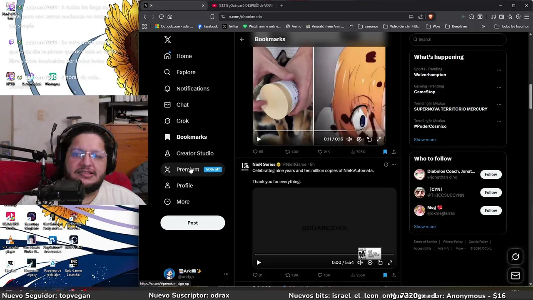533x300 pixels.
Task: Fullscreen the NieR:Automata video
Action: (390, 262)
